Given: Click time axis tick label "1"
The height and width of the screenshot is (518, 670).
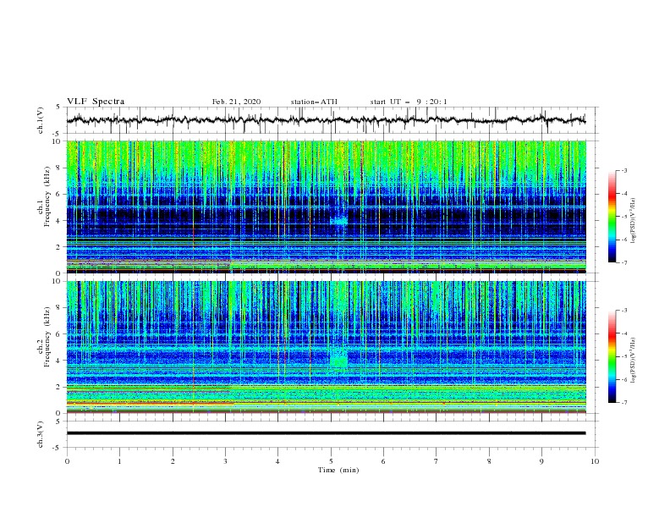Looking at the screenshot, I should pos(119,461).
